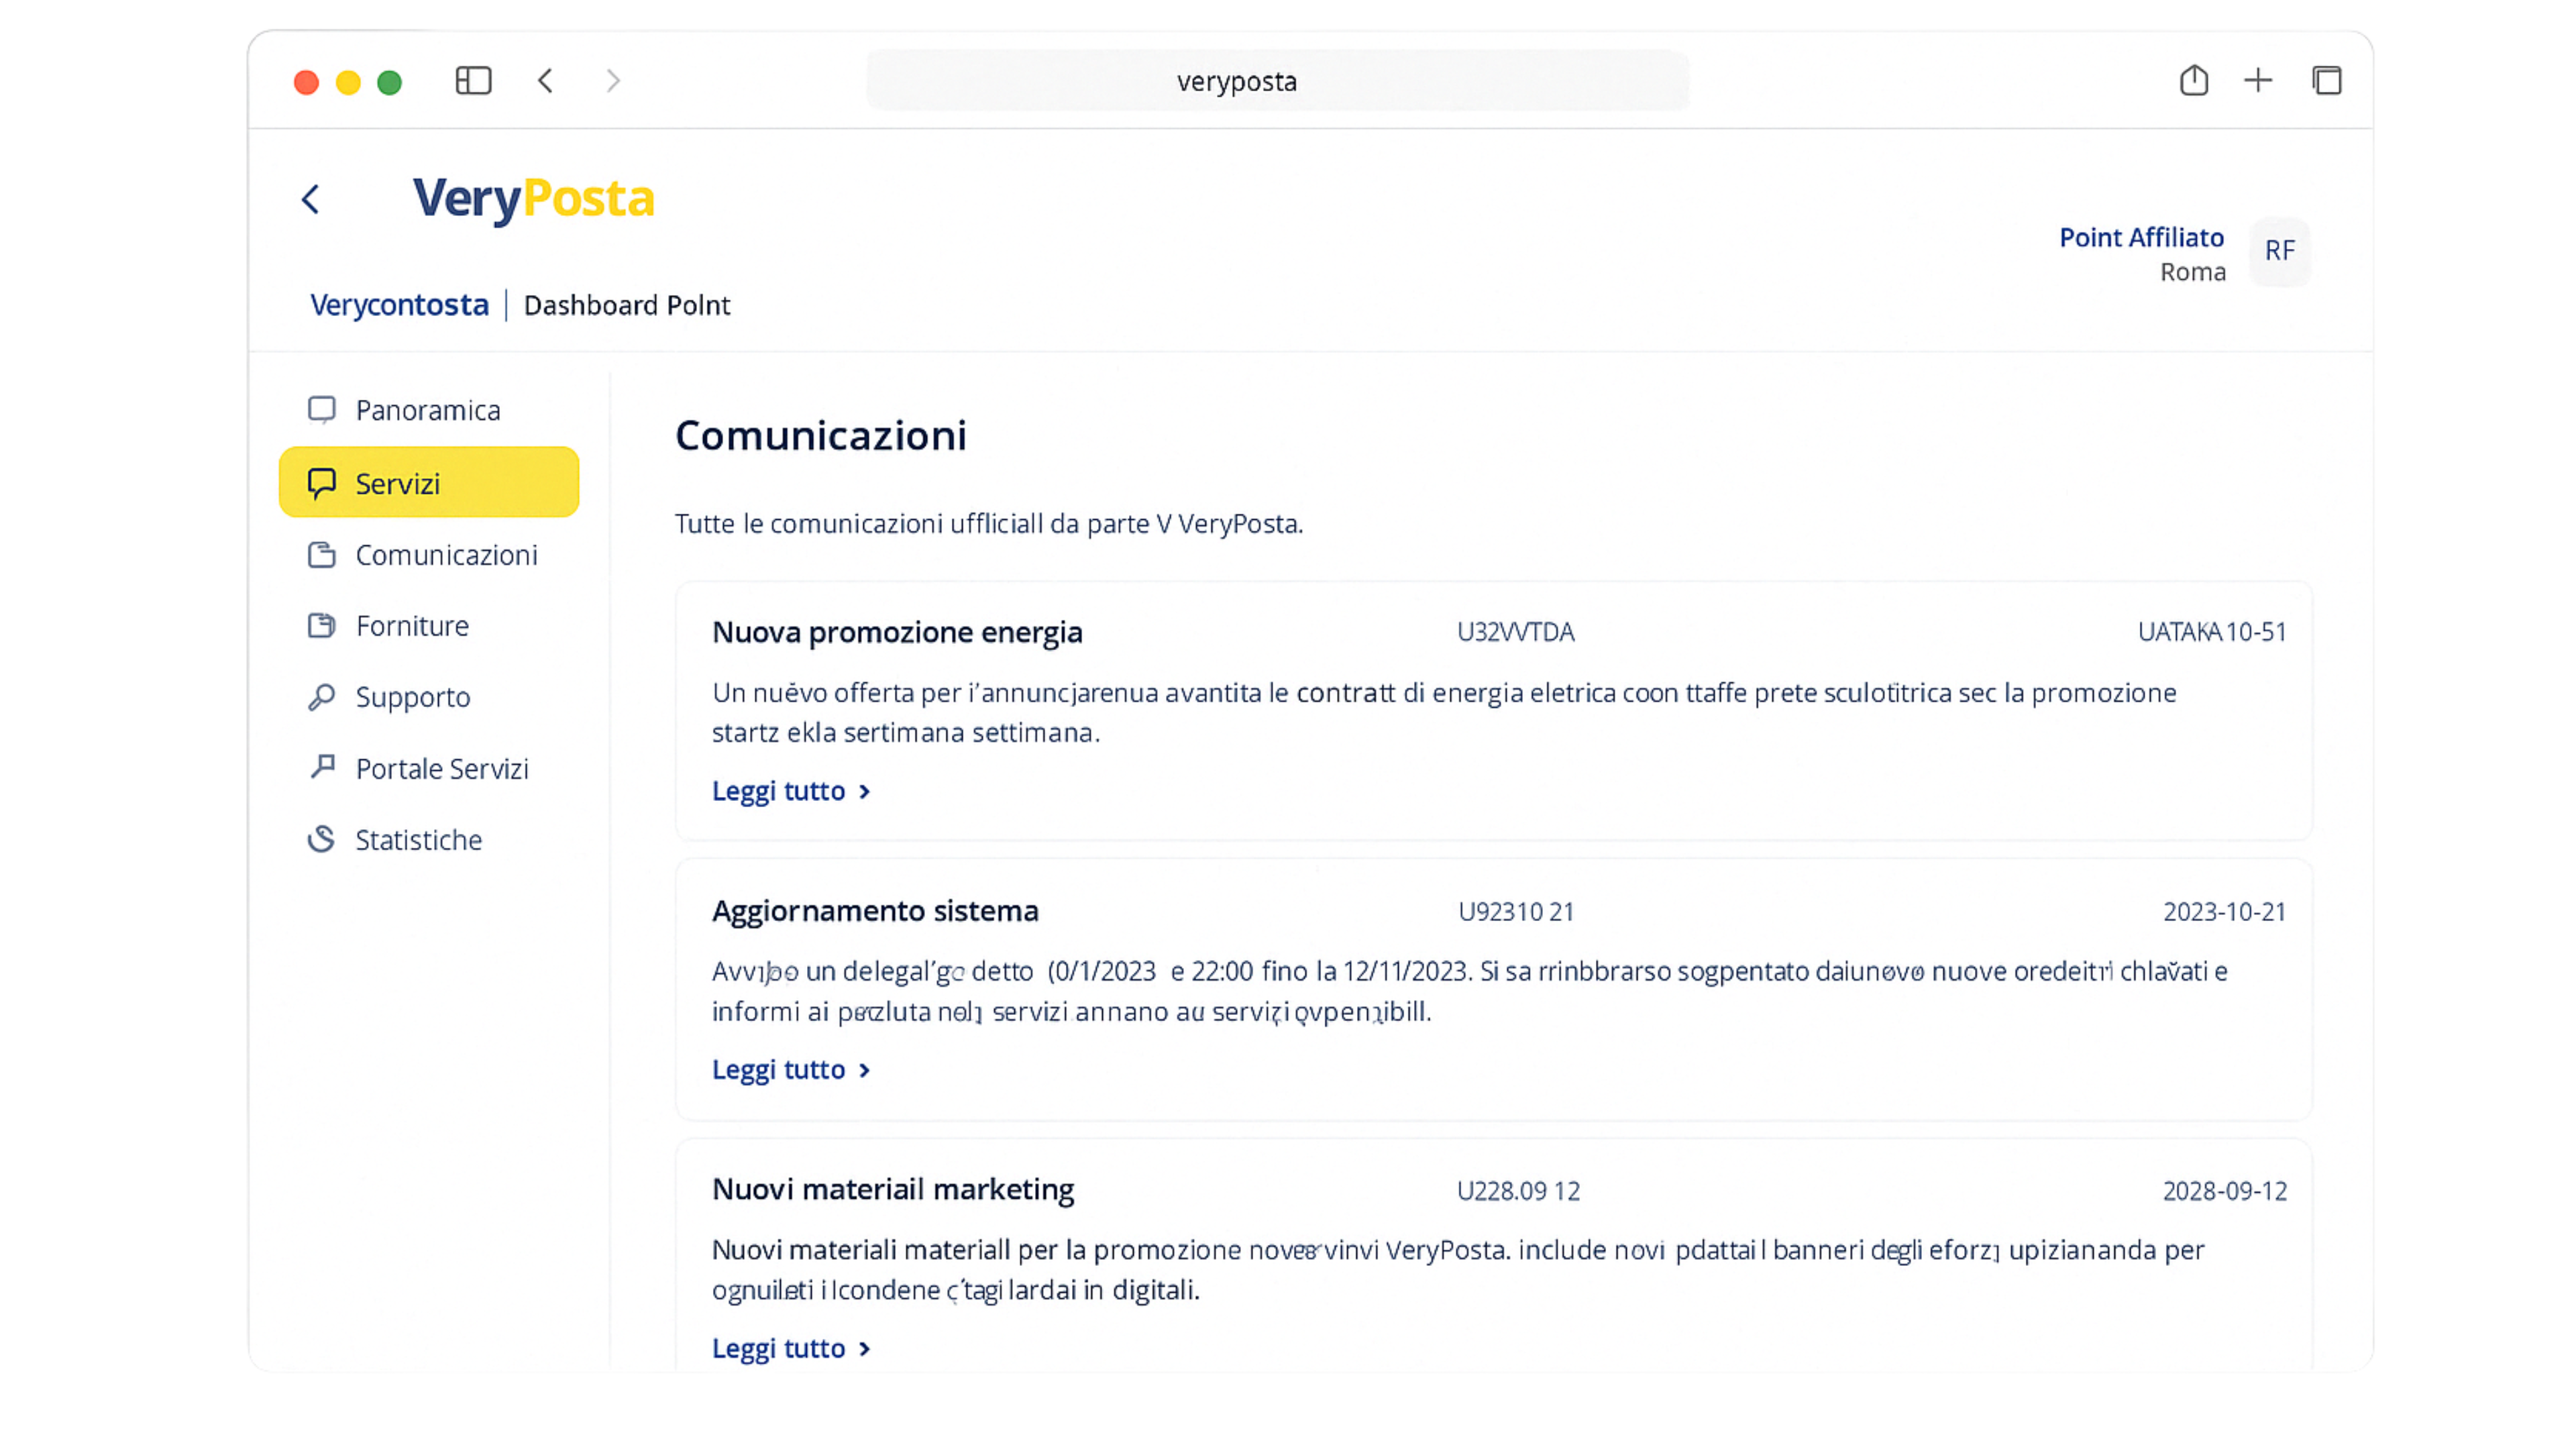Viewport: 2576px width, 1449px height.
Task: Click code U228.09 12
Action: (x=1518, y=1191)
